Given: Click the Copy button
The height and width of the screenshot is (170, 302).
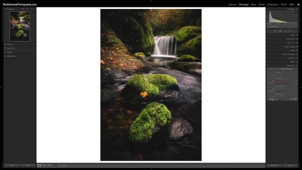Looking at the screenshot, I should [12, 165].
